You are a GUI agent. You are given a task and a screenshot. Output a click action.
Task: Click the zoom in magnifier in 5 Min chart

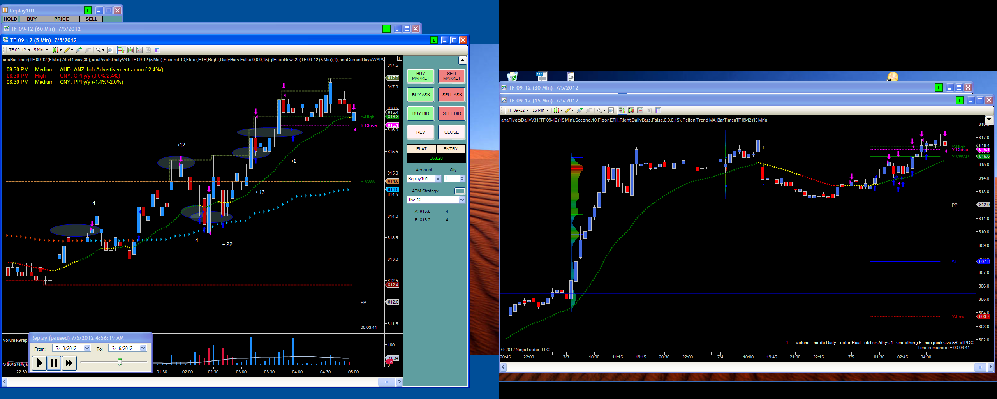(x=79, y=50)
